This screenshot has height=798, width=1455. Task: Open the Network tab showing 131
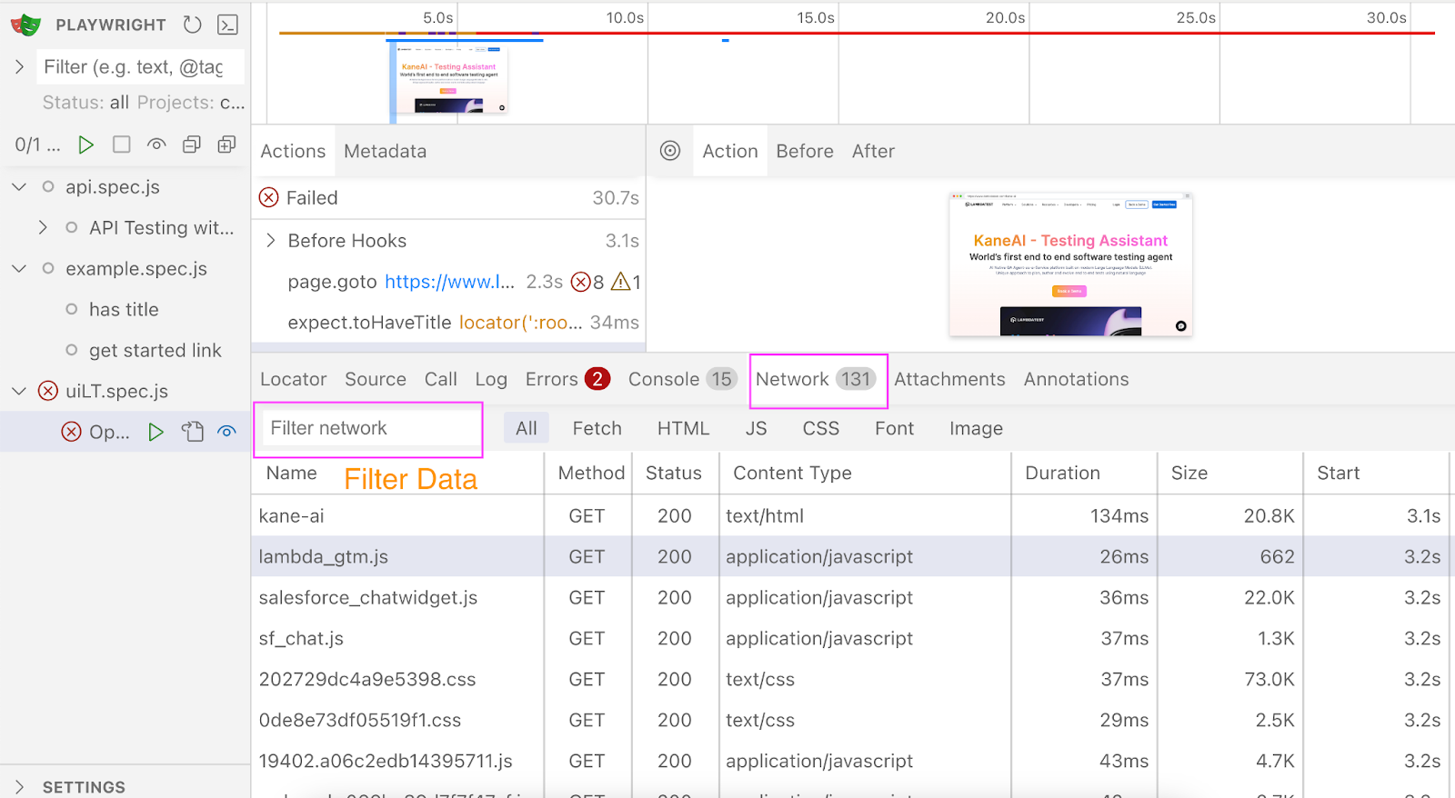tap(816, 379)
